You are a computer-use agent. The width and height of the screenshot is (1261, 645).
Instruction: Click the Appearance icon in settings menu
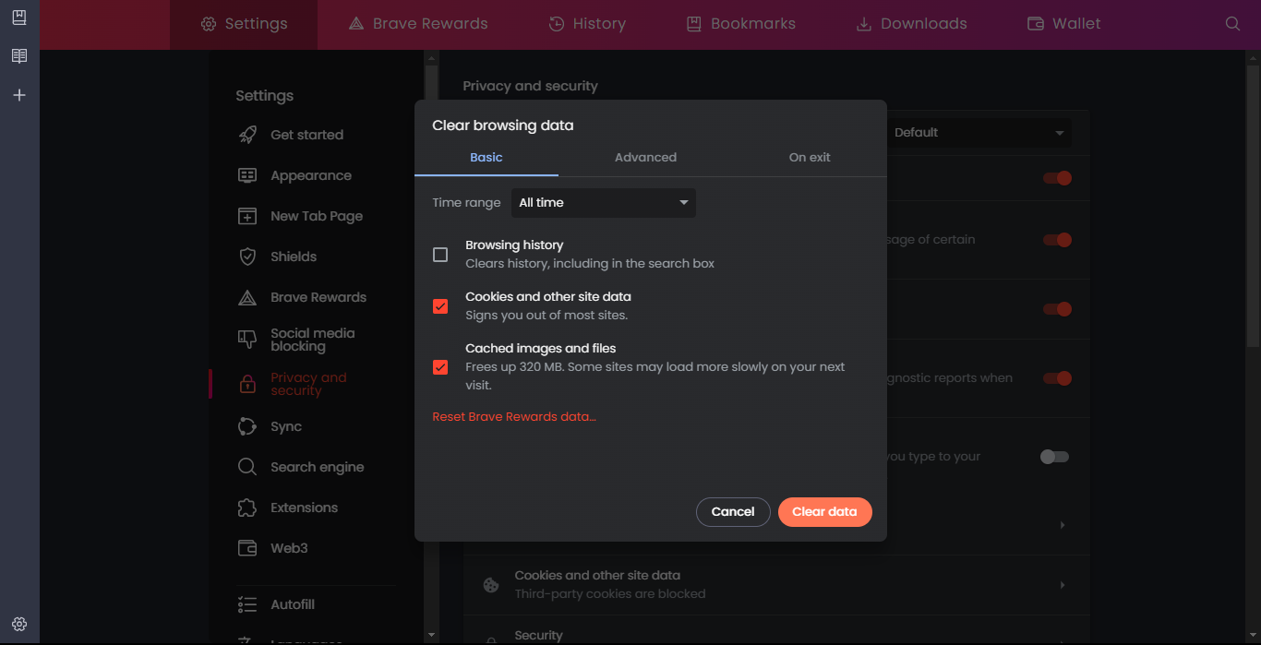247,175
